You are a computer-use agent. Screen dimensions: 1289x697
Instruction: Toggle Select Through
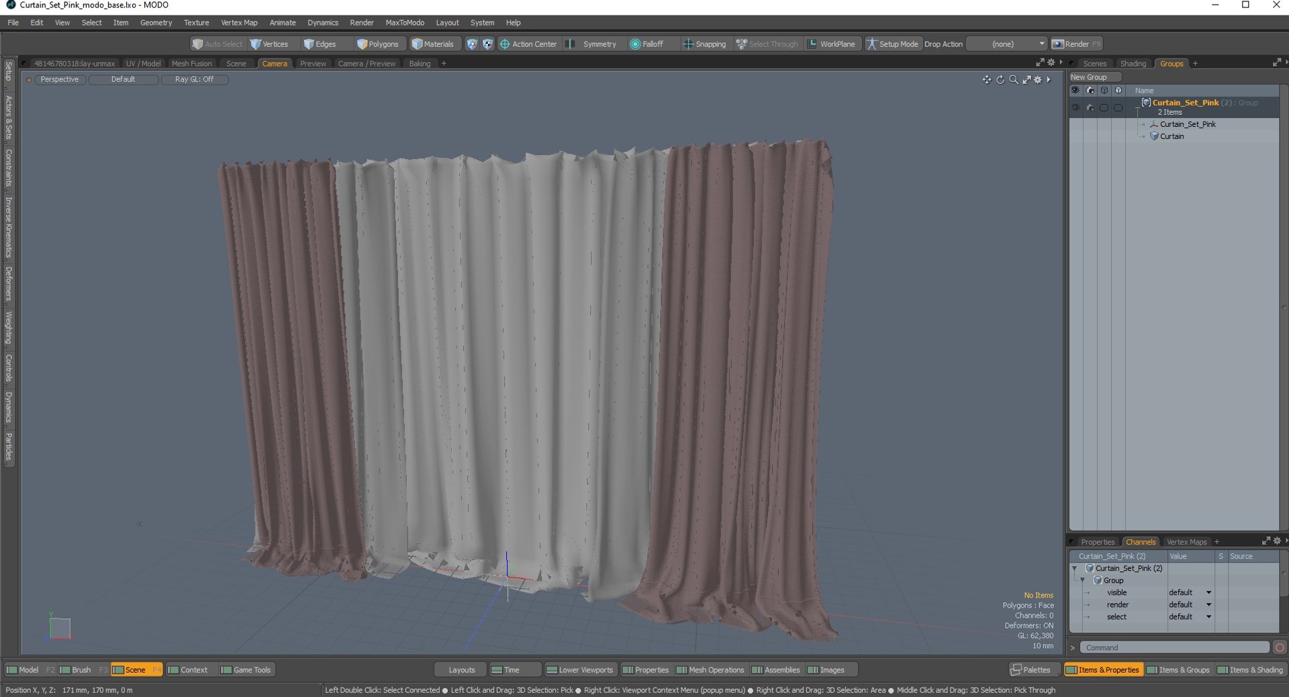[767, 44]
